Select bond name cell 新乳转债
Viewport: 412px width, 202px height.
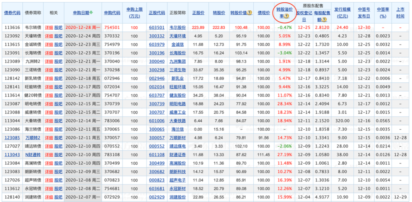[x=33, y=78]
